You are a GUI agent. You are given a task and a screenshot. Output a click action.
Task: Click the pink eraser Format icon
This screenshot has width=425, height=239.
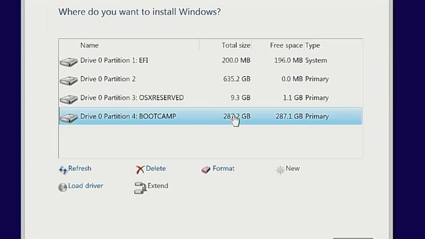click(x=206, y=170)
